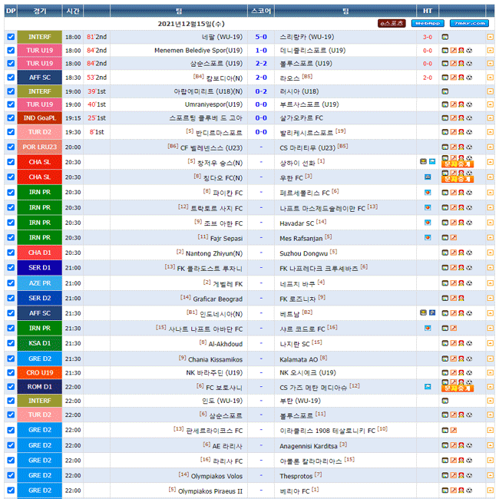Open 문자중계 text relay for 창저우 슝스 match

(458, 164)
